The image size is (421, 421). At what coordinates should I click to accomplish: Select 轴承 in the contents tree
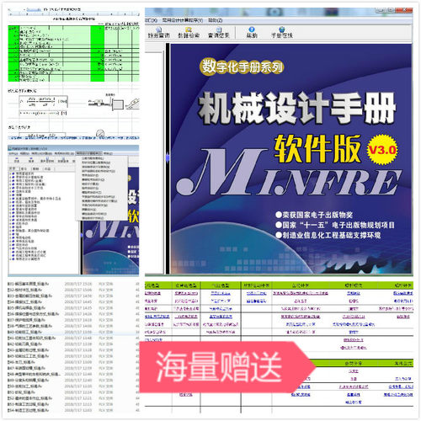(19, 227)
